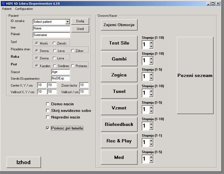The height and width of the screenshot is (174, 224).
Task: Start the Med experiment
Action: click(119, 157)
